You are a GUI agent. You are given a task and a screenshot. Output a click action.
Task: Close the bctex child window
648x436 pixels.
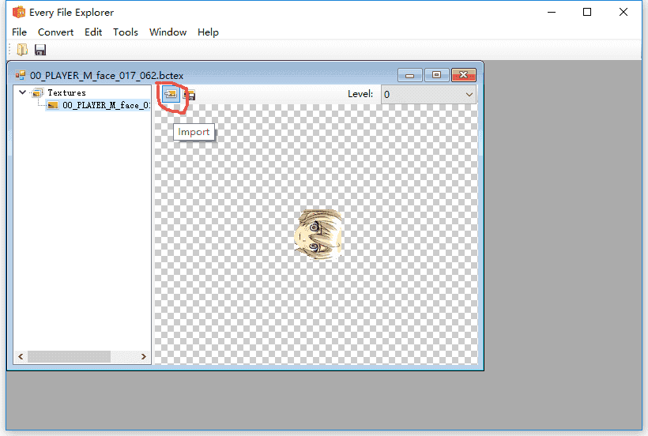pyautogui.click(x=463, y=75)
